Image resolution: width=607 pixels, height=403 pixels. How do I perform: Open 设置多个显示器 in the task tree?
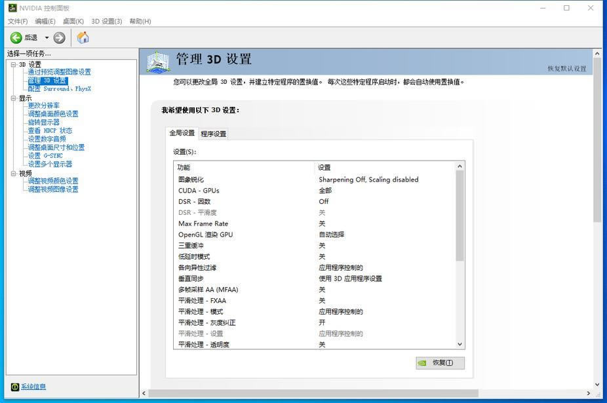tap(50, 164)
